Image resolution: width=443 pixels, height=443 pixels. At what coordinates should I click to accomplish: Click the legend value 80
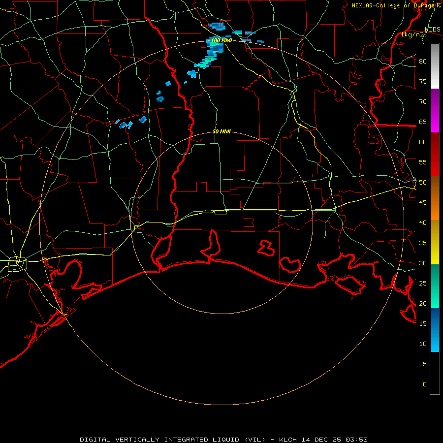[x=423, y=62]
